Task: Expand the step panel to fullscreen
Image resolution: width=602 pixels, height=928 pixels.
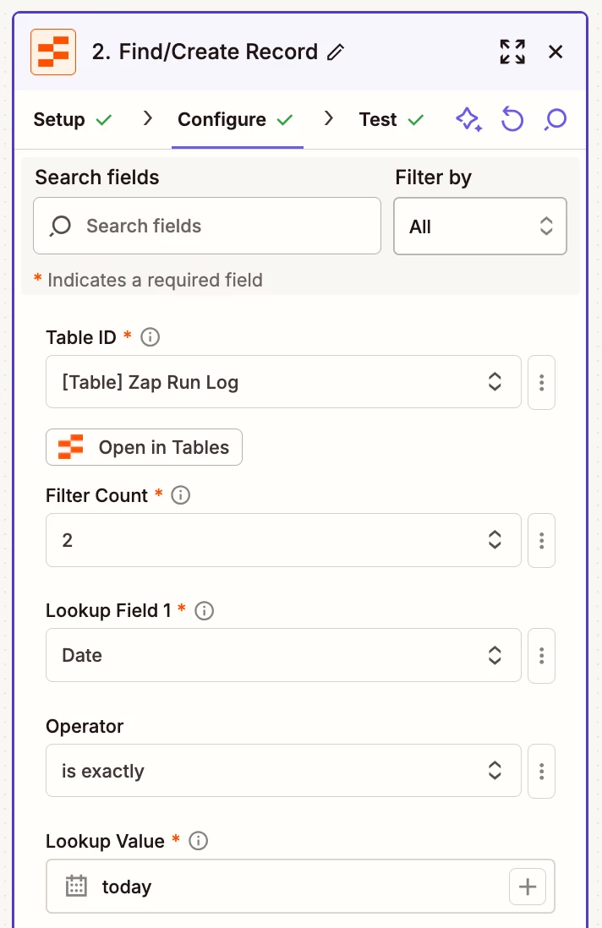Action: 512,52
